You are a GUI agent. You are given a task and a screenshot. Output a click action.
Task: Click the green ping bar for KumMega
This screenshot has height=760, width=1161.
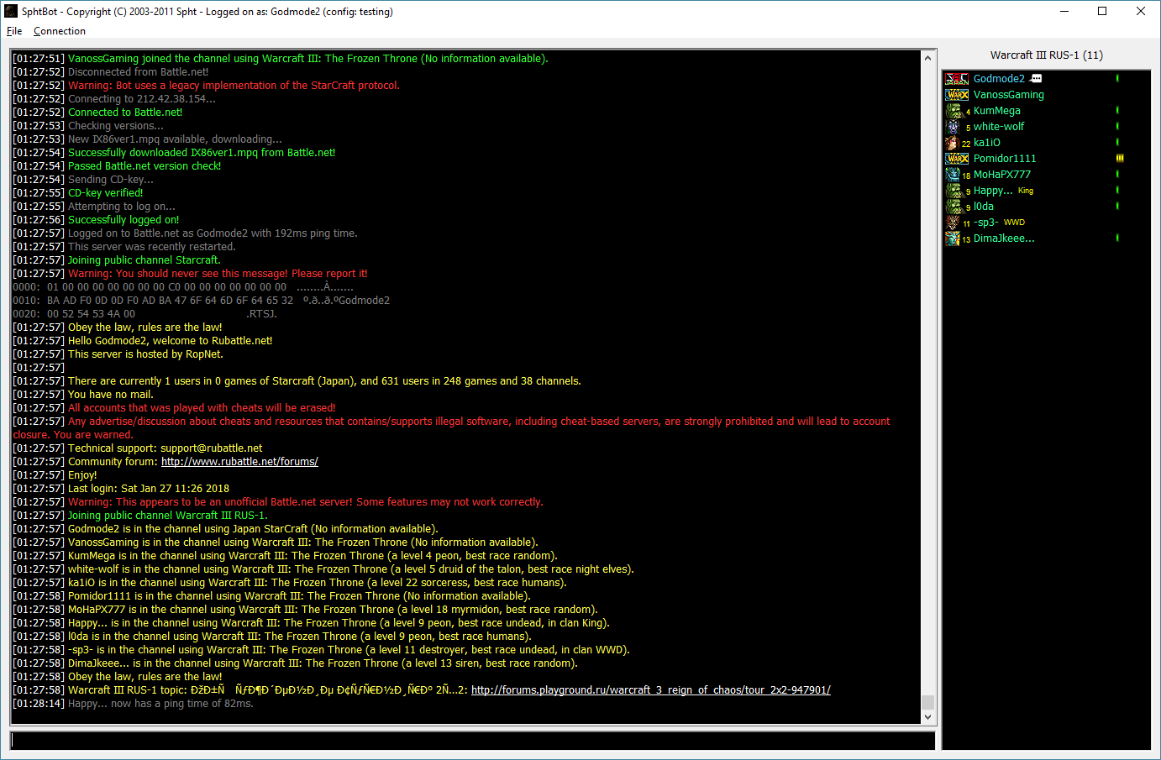pyautogui.click(x=1117, y=110)
